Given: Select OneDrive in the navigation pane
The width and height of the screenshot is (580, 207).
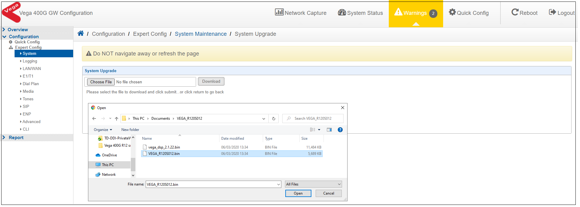Looking at the screenshot, I should pos(106,155).
